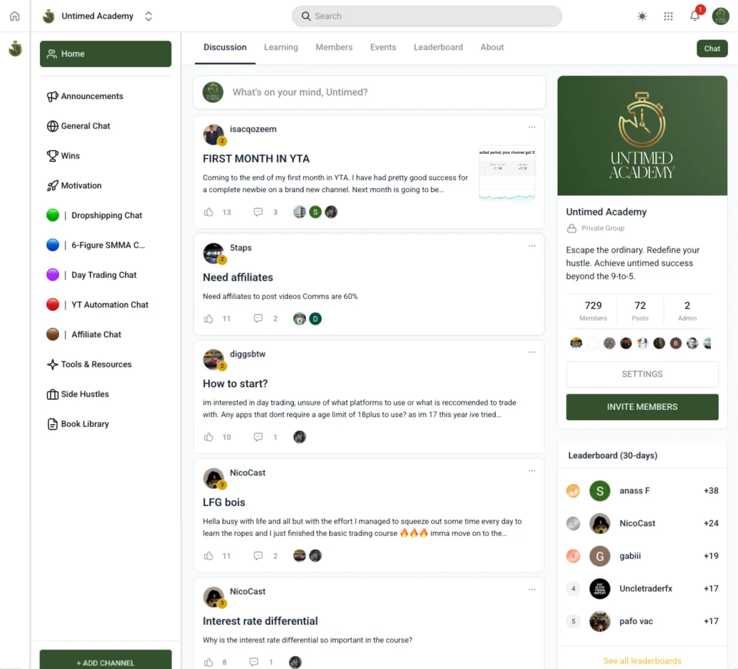Open more options on isacqozeem's post
The image size is (738, 669).
[x=532, y=127]
